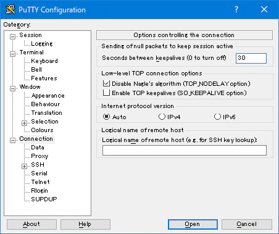Open the Proxy category
The width and height of the screenshot is (279, 234).
click(x=40, y=156)
